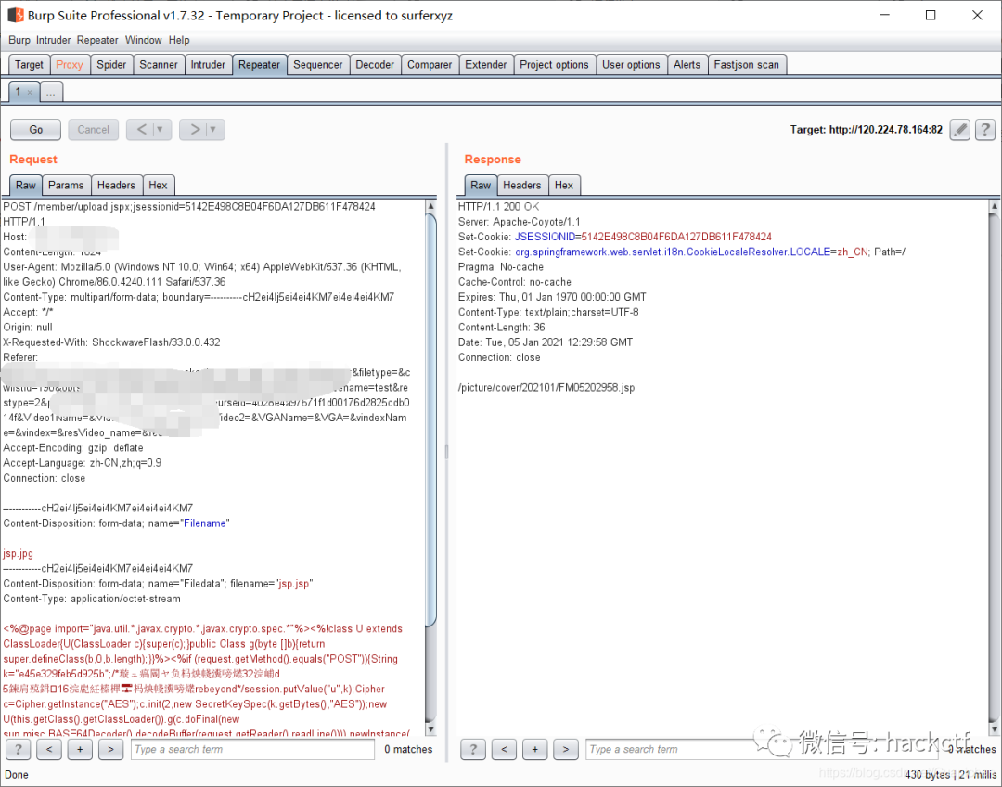Click the request search help button

19,749
